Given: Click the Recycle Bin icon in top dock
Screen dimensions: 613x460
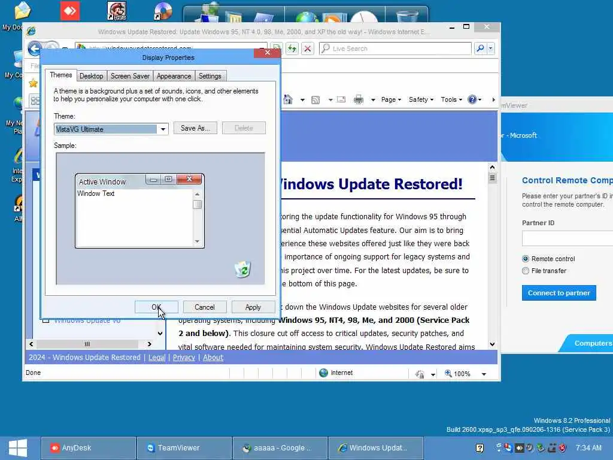Looking at the screenshot, I should pos(406,16).
